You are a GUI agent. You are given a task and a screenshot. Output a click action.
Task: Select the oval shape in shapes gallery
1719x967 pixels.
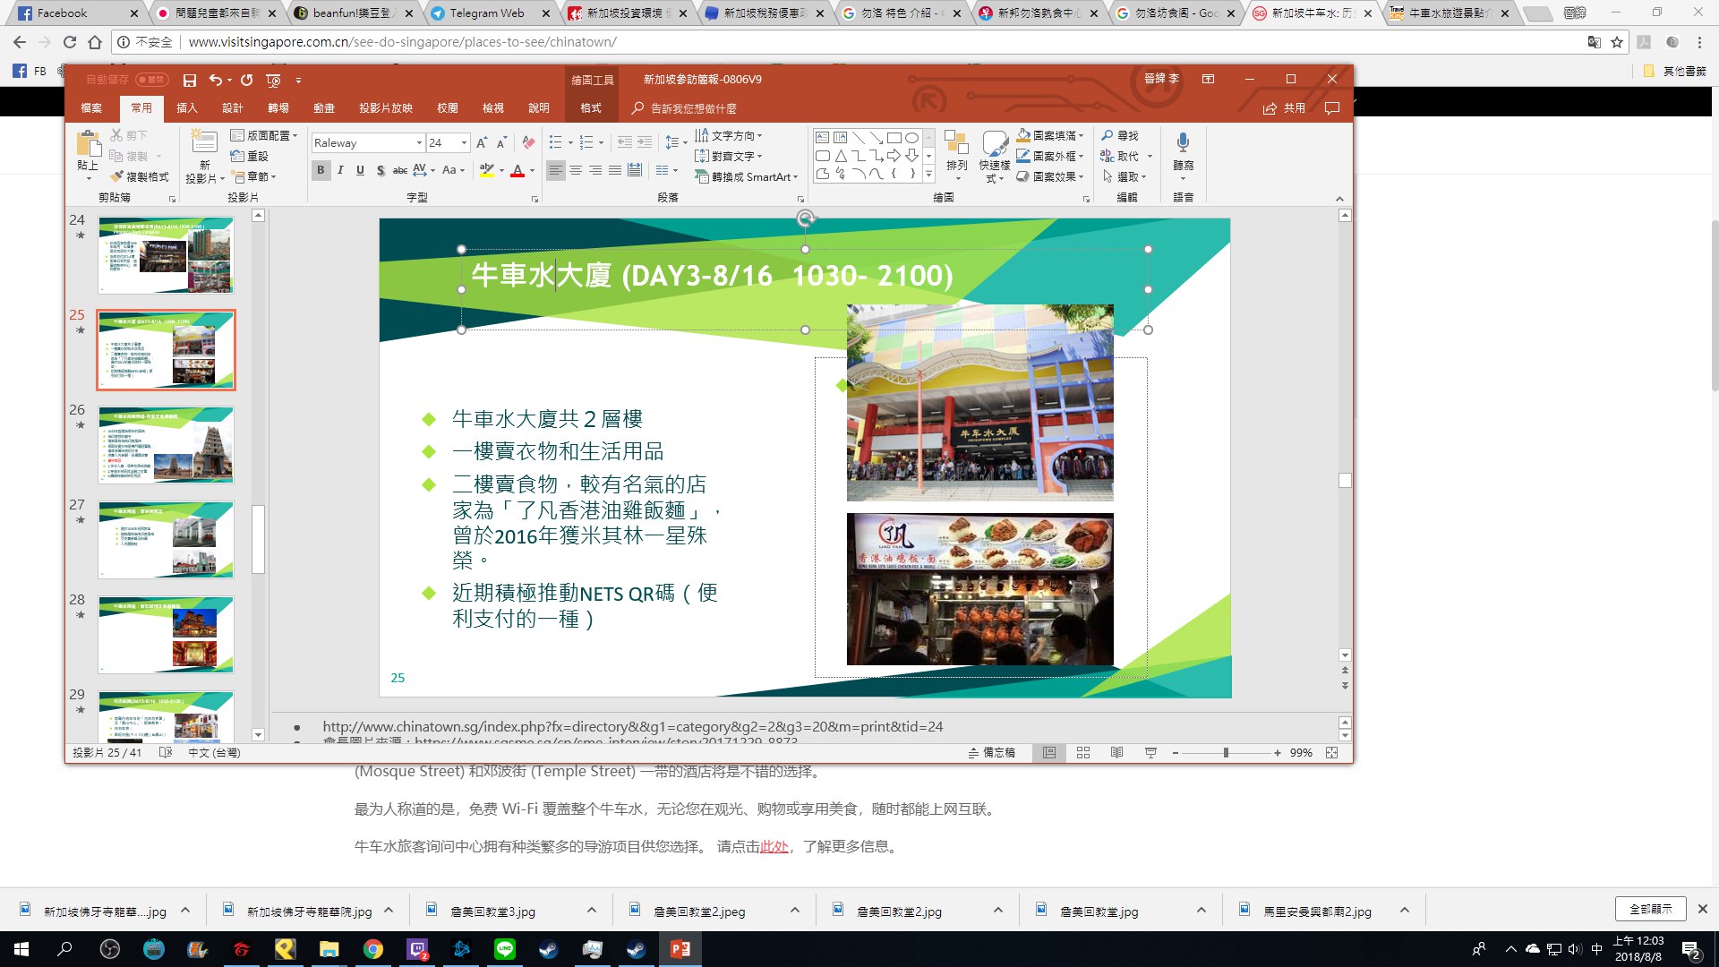pyautogui.click(x=911, y=138)
